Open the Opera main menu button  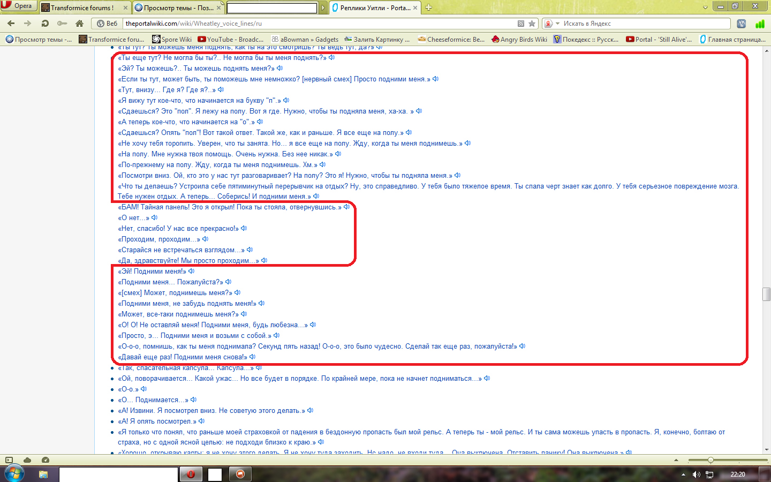click(x=18, y=6)
